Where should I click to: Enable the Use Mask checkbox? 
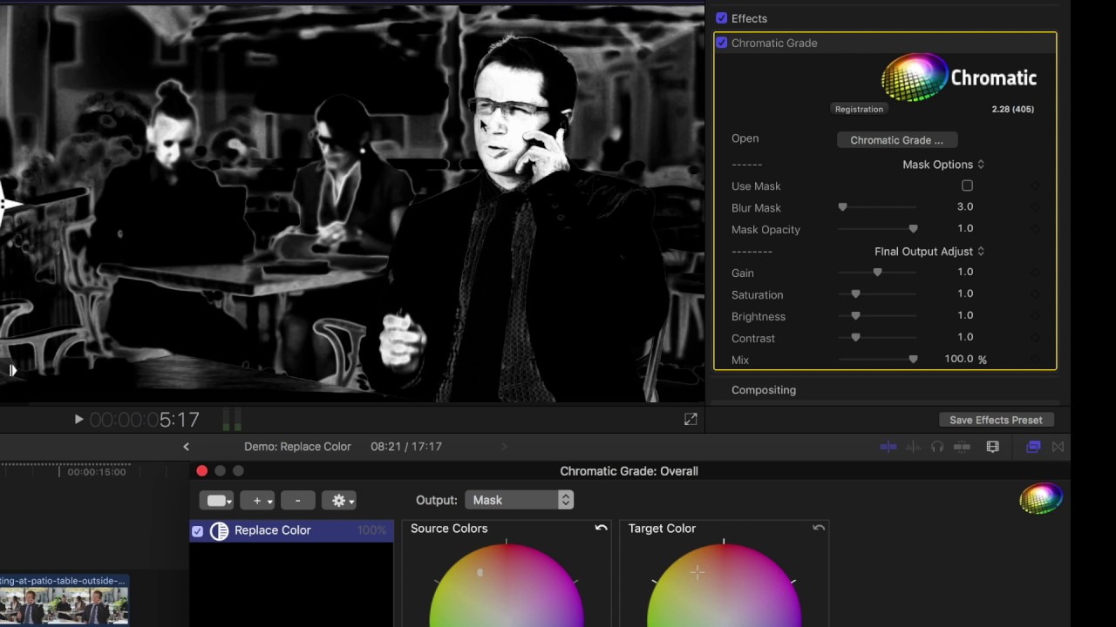point(967,185)
